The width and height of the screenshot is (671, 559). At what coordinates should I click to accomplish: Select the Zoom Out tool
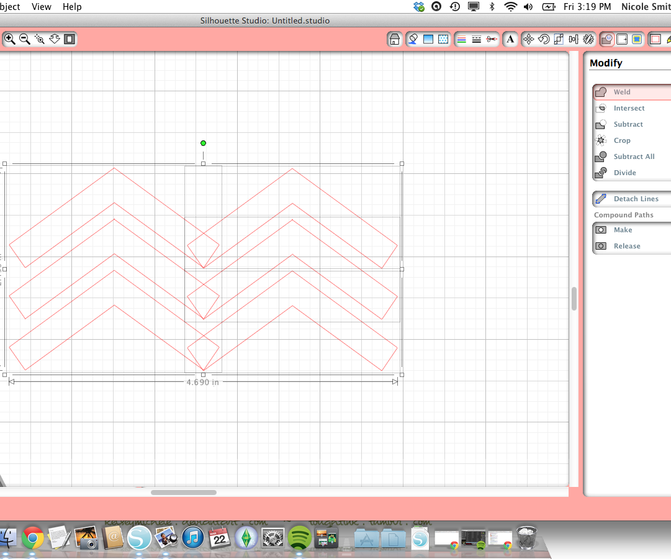pyautogui.click(x=25, y=39)
